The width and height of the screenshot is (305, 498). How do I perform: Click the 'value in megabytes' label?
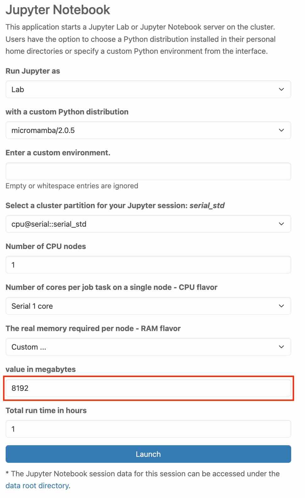[x=41, y=369]
